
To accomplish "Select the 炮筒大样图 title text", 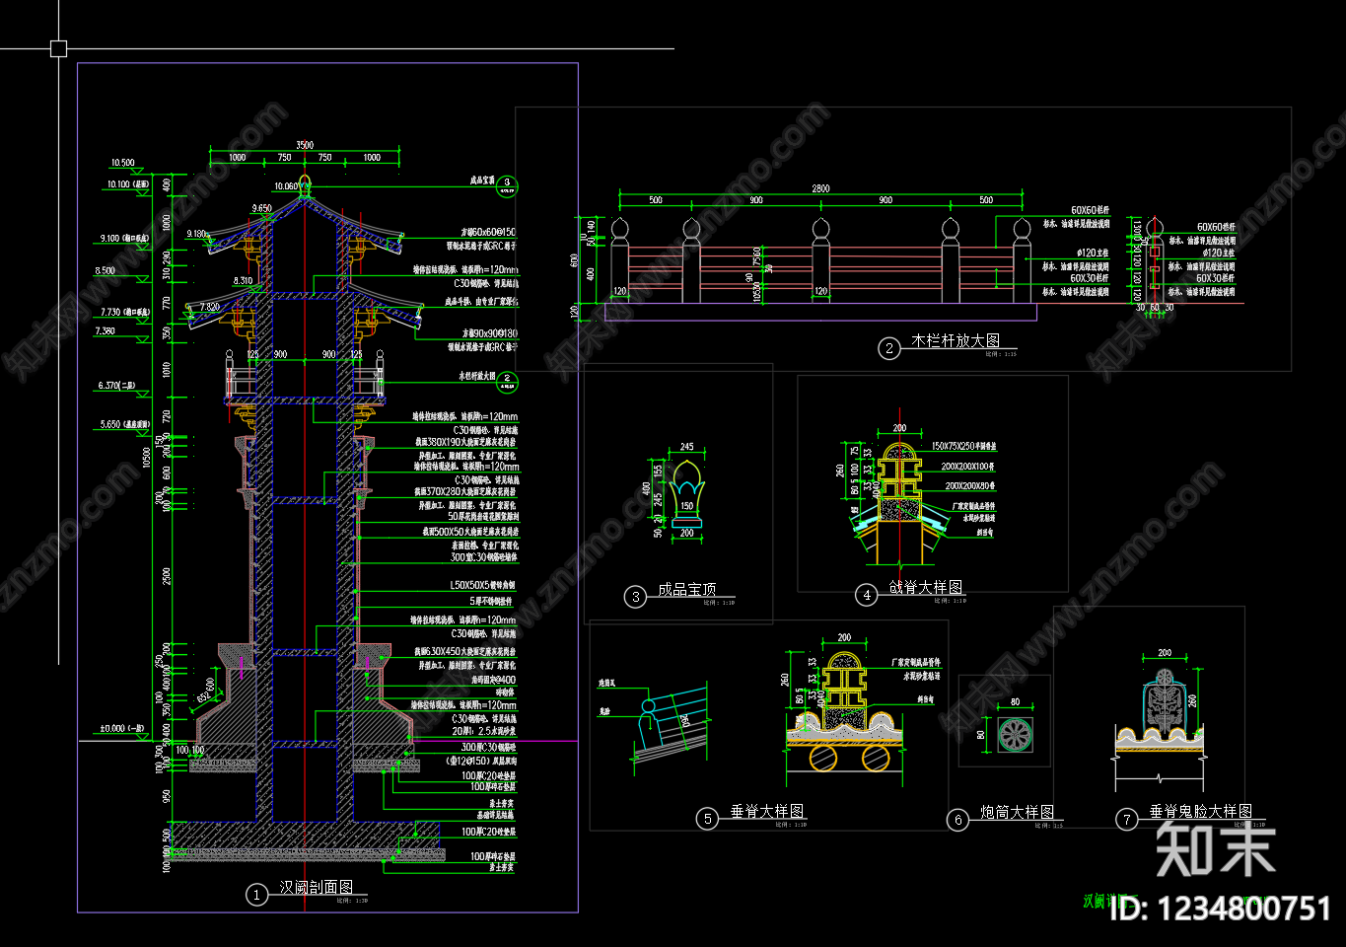I will (1018, 812).
